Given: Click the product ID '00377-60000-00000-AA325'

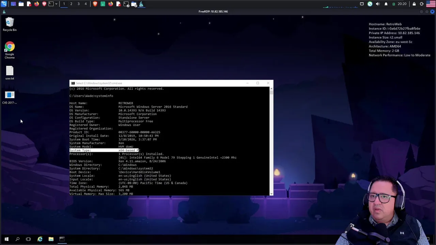Looking at the screenshot, I should (139, 132).
